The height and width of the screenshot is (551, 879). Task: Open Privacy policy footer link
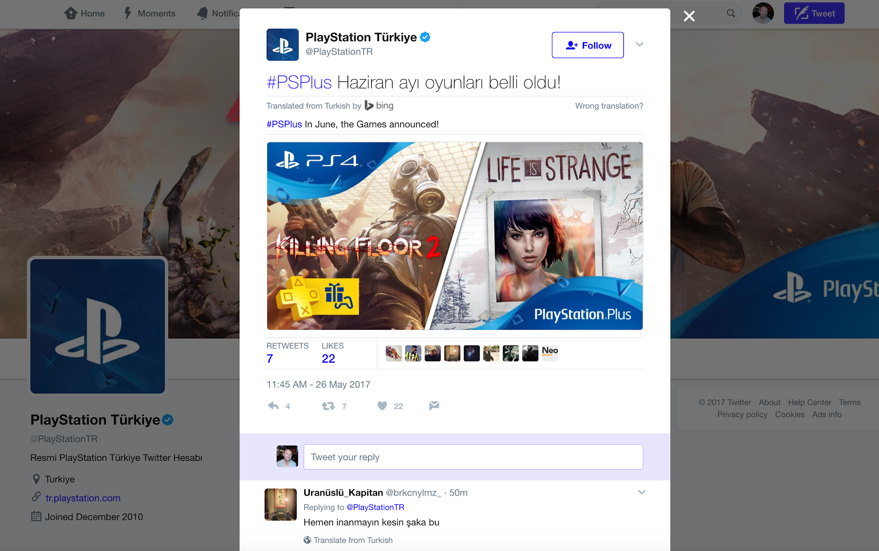(x=743, y=415)
